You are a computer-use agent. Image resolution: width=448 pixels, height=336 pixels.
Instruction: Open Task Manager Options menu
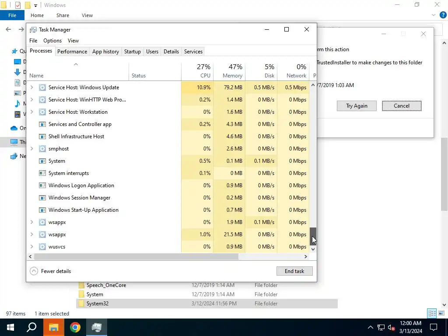[x=52, y=41]
